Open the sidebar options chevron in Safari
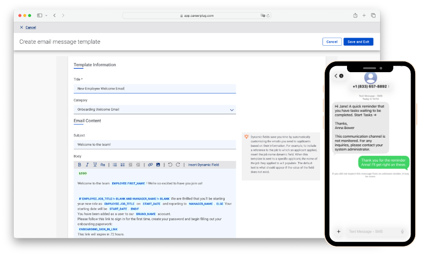This screenshot has width=439, height=256. pos(46,15)
